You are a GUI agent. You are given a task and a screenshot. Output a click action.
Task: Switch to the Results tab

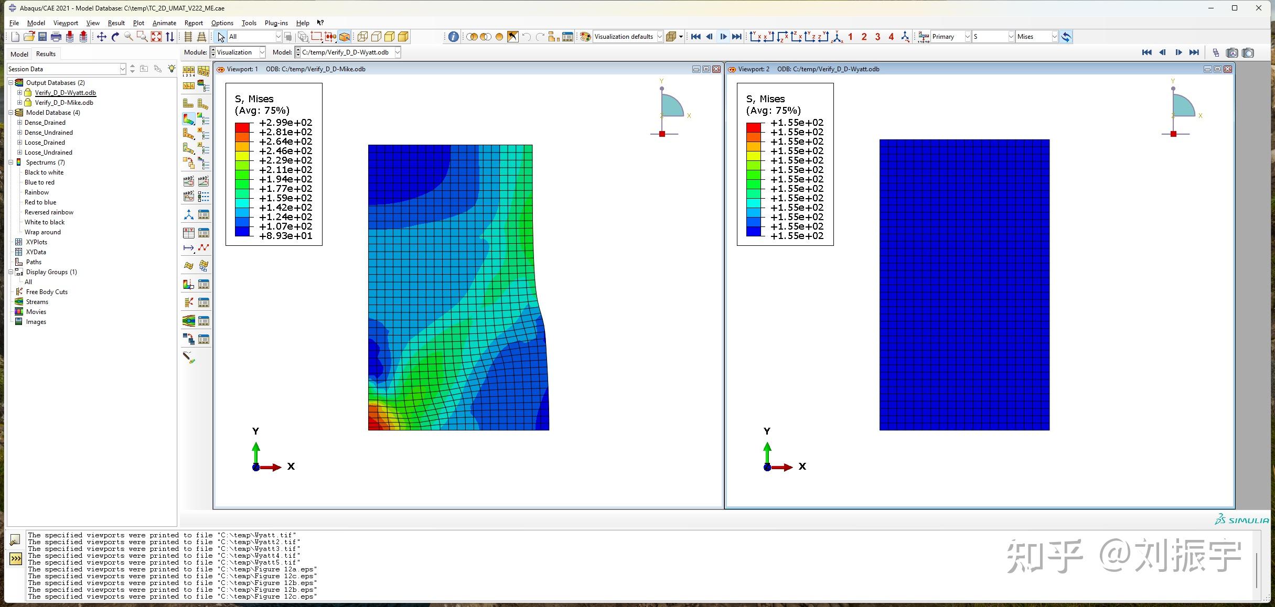click(x=46, y=53)
